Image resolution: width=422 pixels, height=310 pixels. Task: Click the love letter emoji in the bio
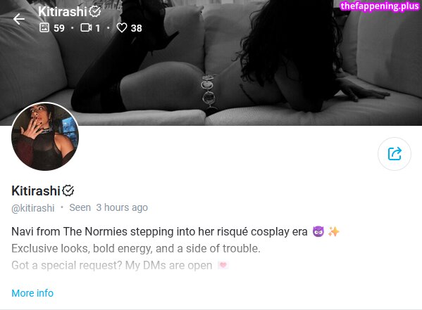point(223,266)
